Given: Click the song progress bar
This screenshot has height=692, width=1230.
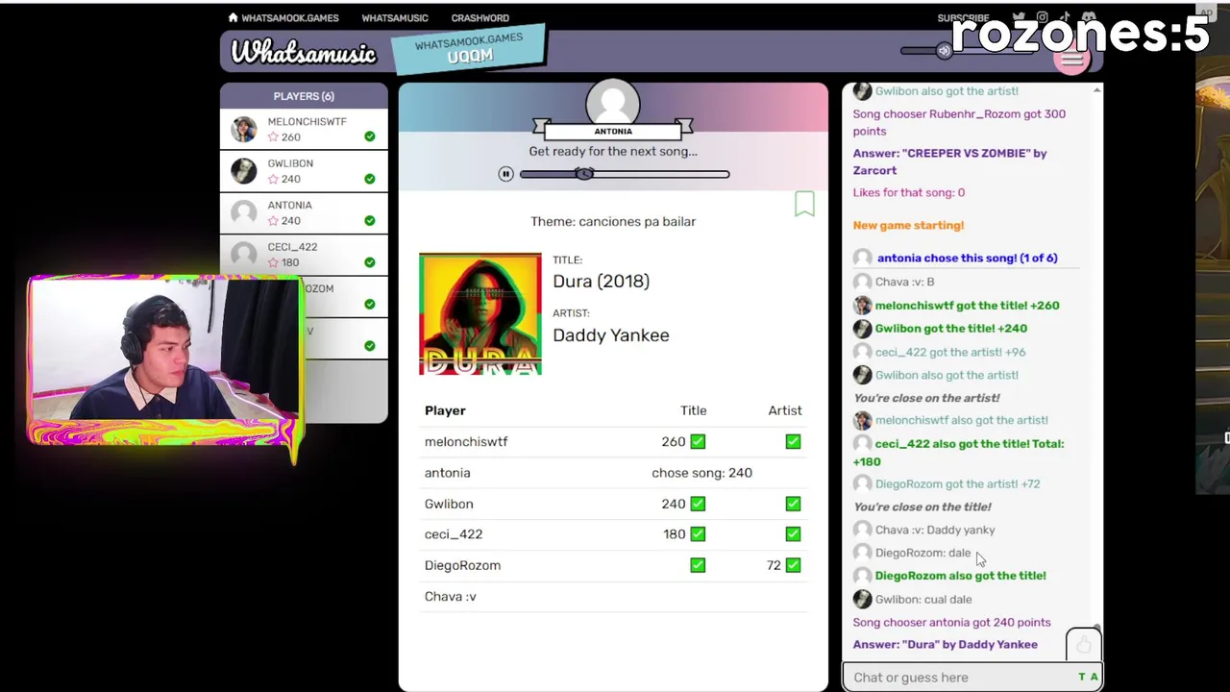Looking at the screenshot, I should pyautogui.click(x=625, y=174).
